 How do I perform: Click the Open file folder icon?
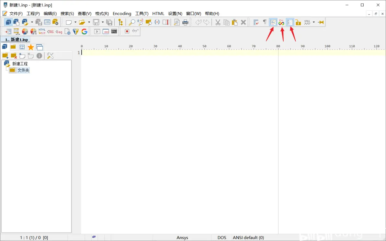82,22
